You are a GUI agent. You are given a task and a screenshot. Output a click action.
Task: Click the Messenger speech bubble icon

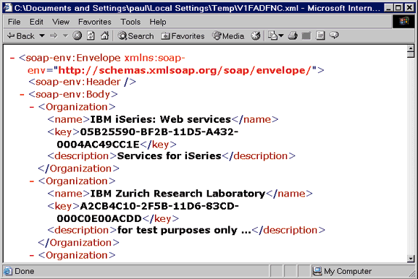click(334, 35)
